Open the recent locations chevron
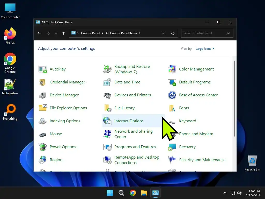 pyautogui.click(x=56, y=33)
